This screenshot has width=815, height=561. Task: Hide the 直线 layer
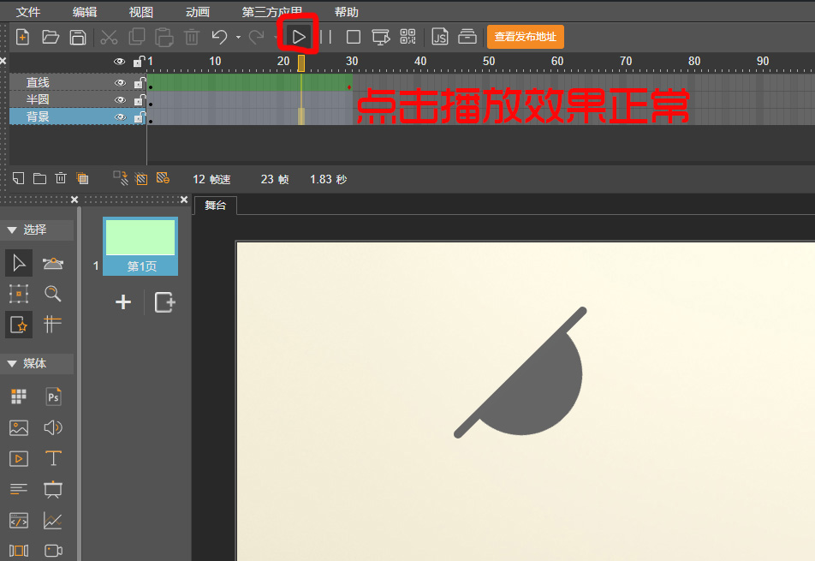pos(120,83)
